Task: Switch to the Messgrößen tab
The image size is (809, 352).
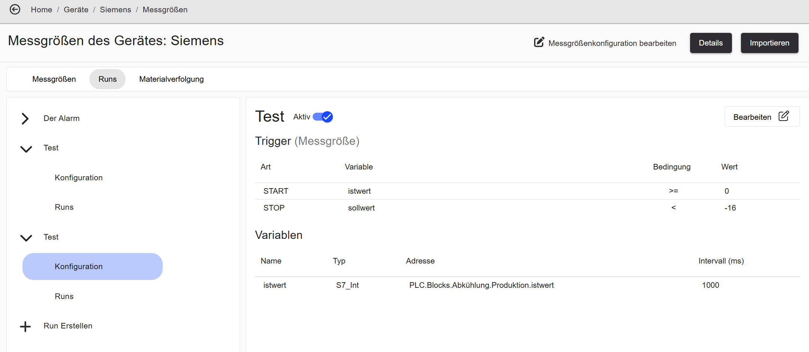Action: (54, 79)
